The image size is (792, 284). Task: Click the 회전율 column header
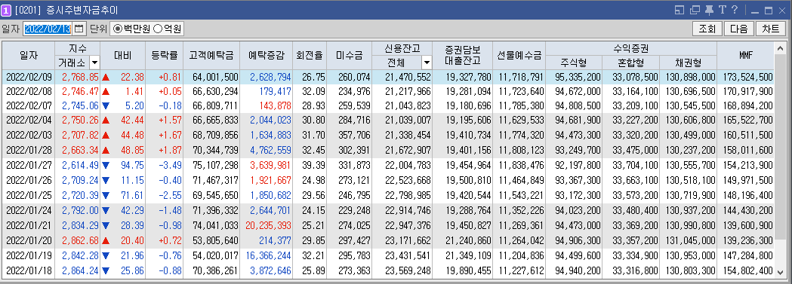(310, 56)
